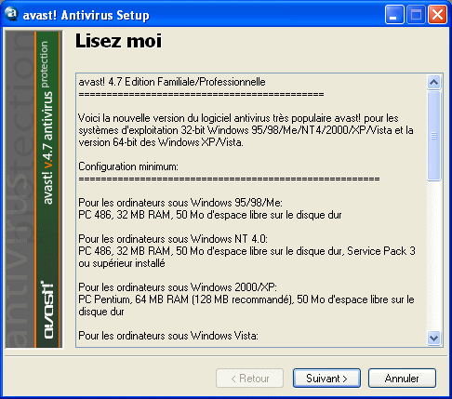Click the line 'version 64-bit des Windows XP/Vista.'

point(161,142)
